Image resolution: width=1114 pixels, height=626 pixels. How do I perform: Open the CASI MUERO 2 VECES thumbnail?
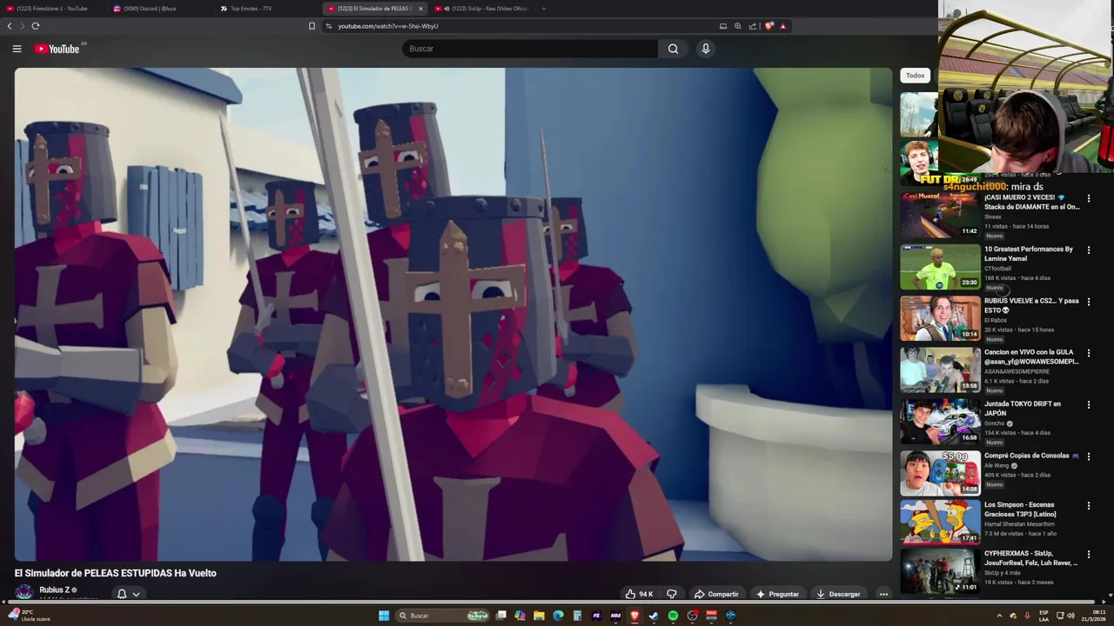coord(940,215)
